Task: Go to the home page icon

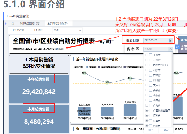Action: point(13,23)
